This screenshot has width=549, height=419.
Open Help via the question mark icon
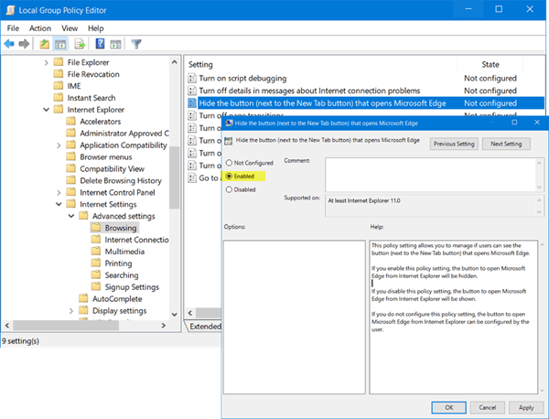coord(100,44)
